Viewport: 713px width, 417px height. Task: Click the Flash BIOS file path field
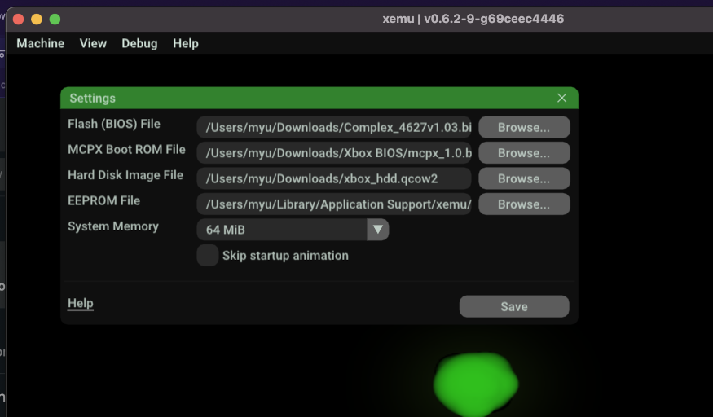(334, 127)
